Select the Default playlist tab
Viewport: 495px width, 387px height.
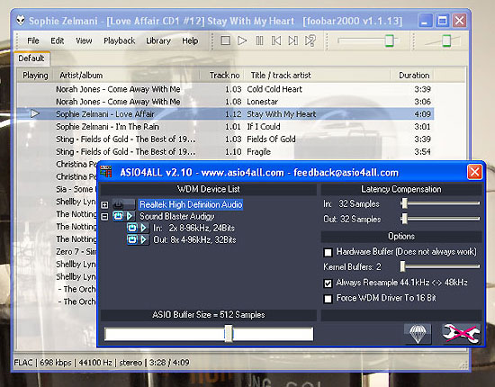click(x=31, y=58)
